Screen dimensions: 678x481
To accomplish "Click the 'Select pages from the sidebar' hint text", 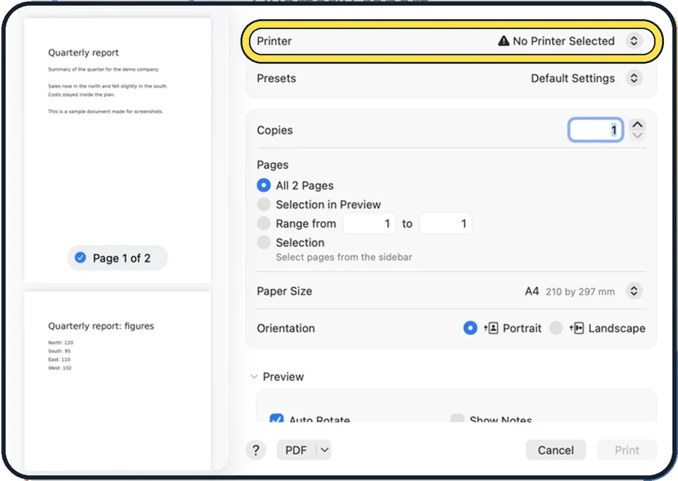I will coord(344,257).
